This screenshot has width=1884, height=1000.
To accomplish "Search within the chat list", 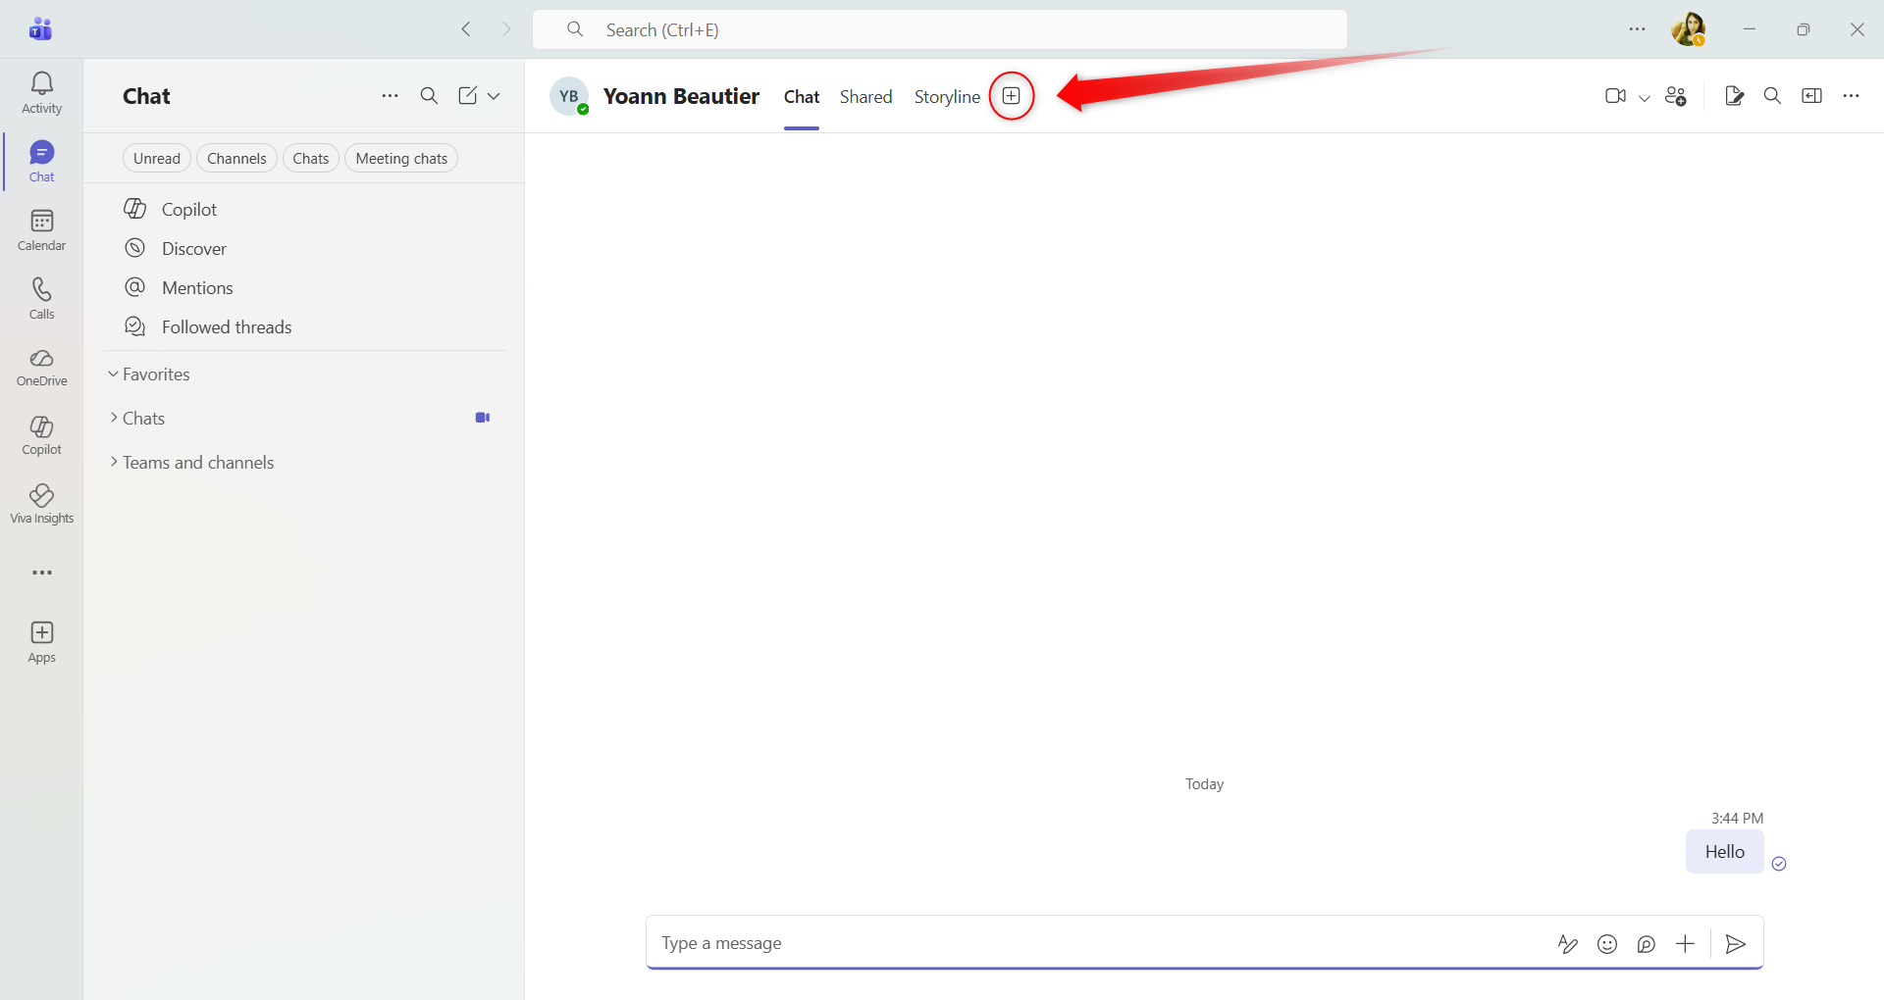I will (429, 96).
